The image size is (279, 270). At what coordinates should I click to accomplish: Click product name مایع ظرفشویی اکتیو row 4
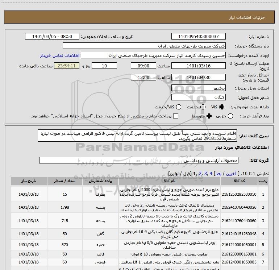tap(170, 234)
